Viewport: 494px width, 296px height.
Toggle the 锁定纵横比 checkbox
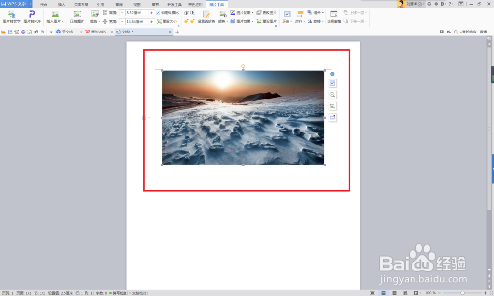(158, 13)
